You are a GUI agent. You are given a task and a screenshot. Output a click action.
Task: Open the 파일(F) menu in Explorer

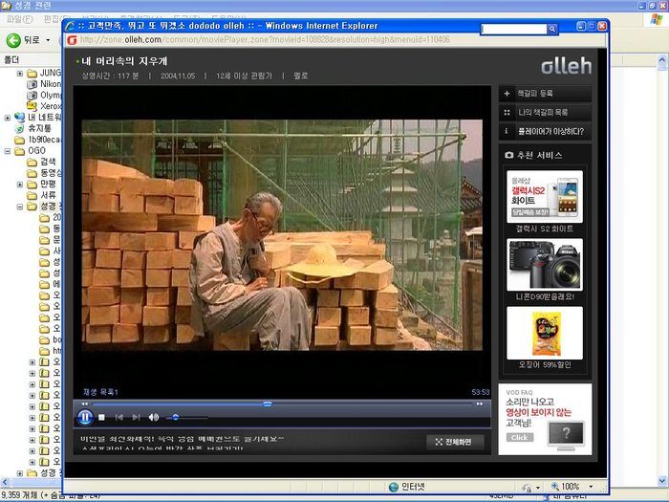point(20,20)
